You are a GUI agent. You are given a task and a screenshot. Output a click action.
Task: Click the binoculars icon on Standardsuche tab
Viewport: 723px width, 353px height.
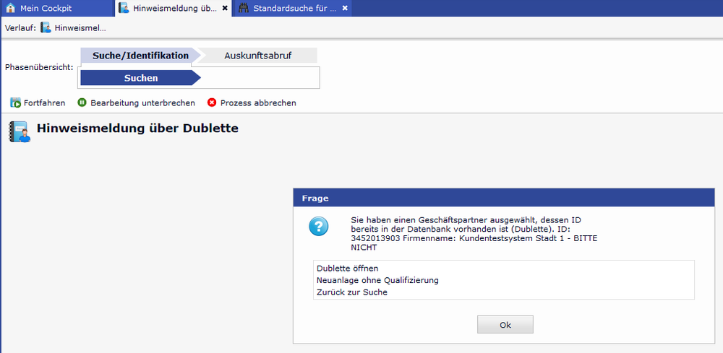(243, 8)
